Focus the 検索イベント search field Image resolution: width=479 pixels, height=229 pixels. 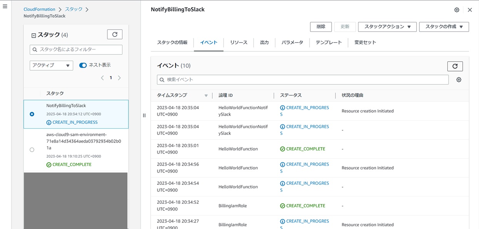point(303,80)
